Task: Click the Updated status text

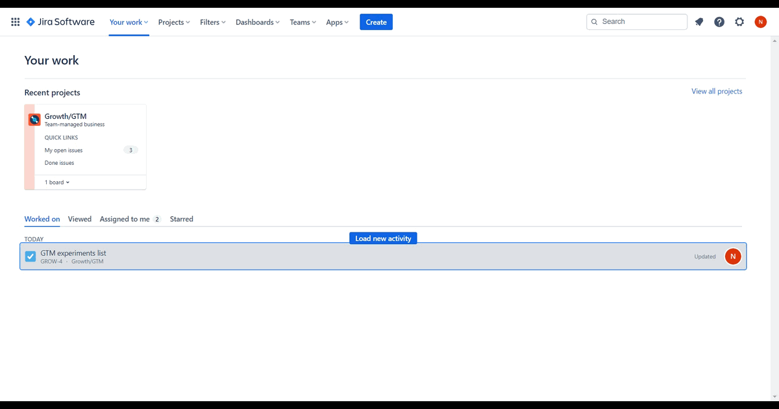Action: (705, 256)
